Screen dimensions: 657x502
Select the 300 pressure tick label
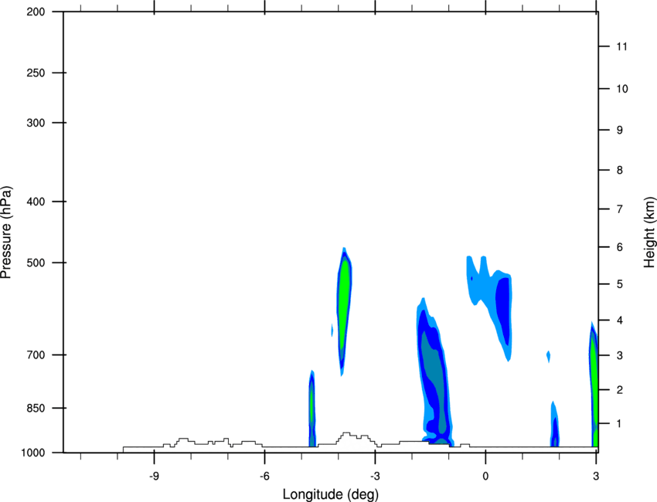[x=36, y=123]
